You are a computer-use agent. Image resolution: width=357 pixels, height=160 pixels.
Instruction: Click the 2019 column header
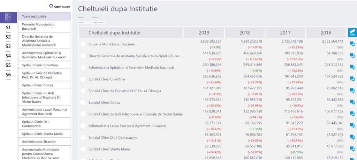click(x=204, y=32)
